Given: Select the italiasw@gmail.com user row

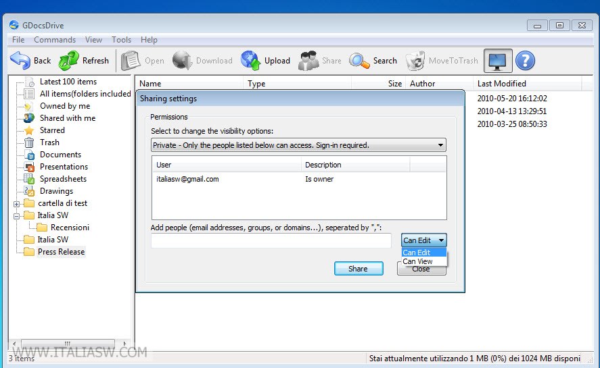Looking at the screenshot, I should click(299, 179).
